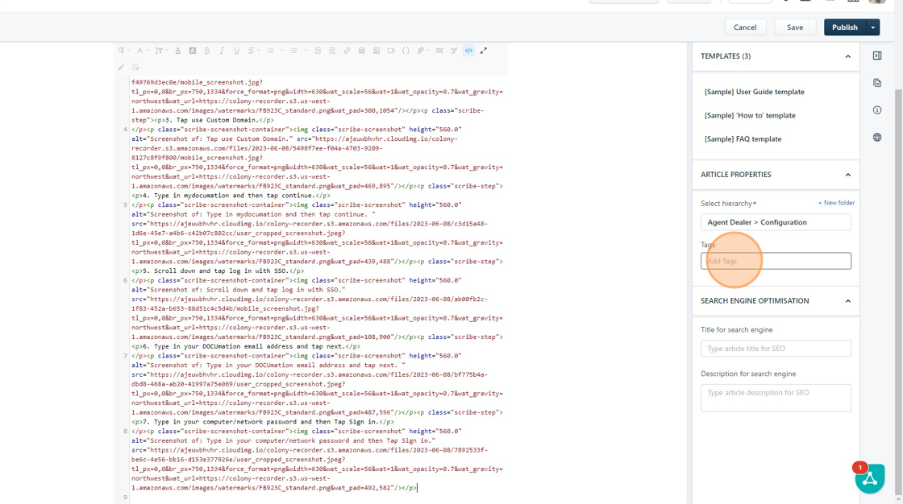Open the paragraph format tool
Image resolution: width=903 pixels, height=504 pixels.
[x=123, y=51]
